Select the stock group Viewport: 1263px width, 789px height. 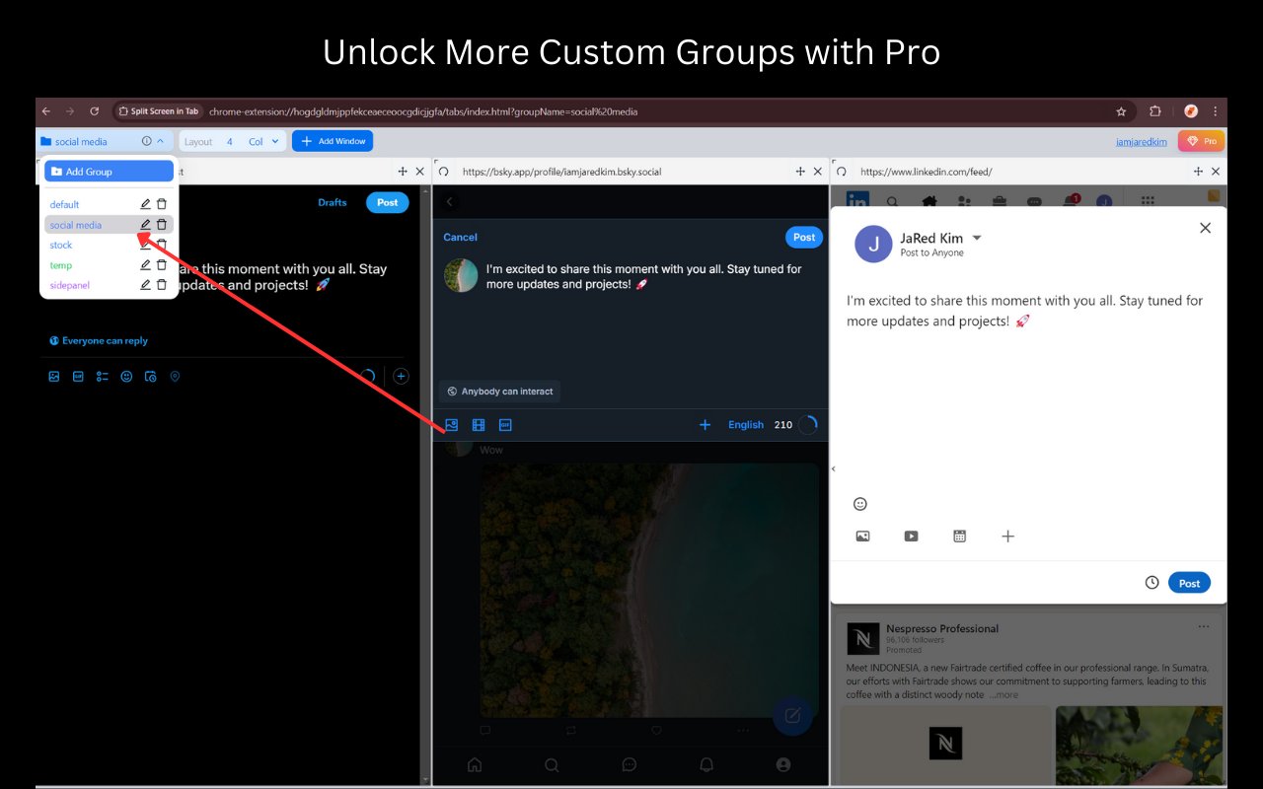(x=61, y=245)
